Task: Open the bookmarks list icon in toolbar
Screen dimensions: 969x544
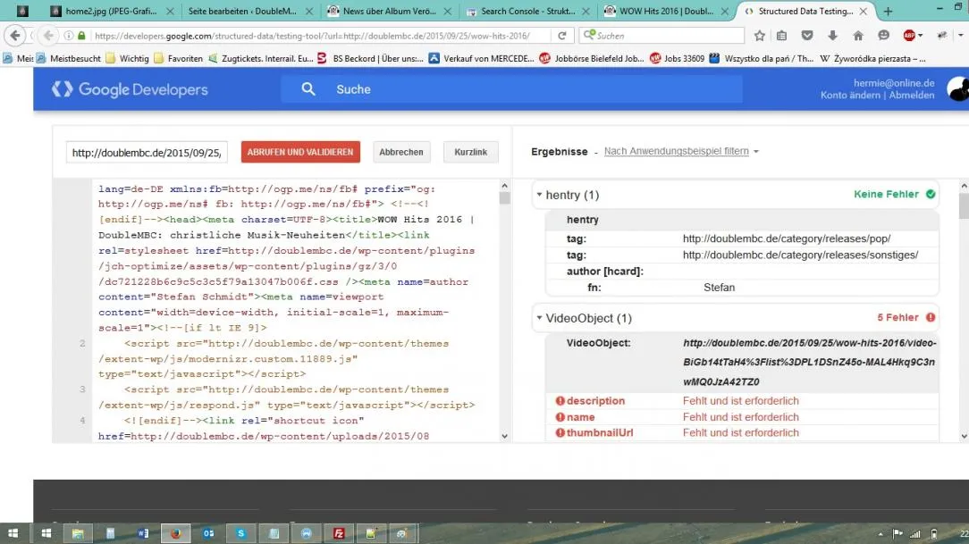Action: pyautogui.click(x=782, y=36)
